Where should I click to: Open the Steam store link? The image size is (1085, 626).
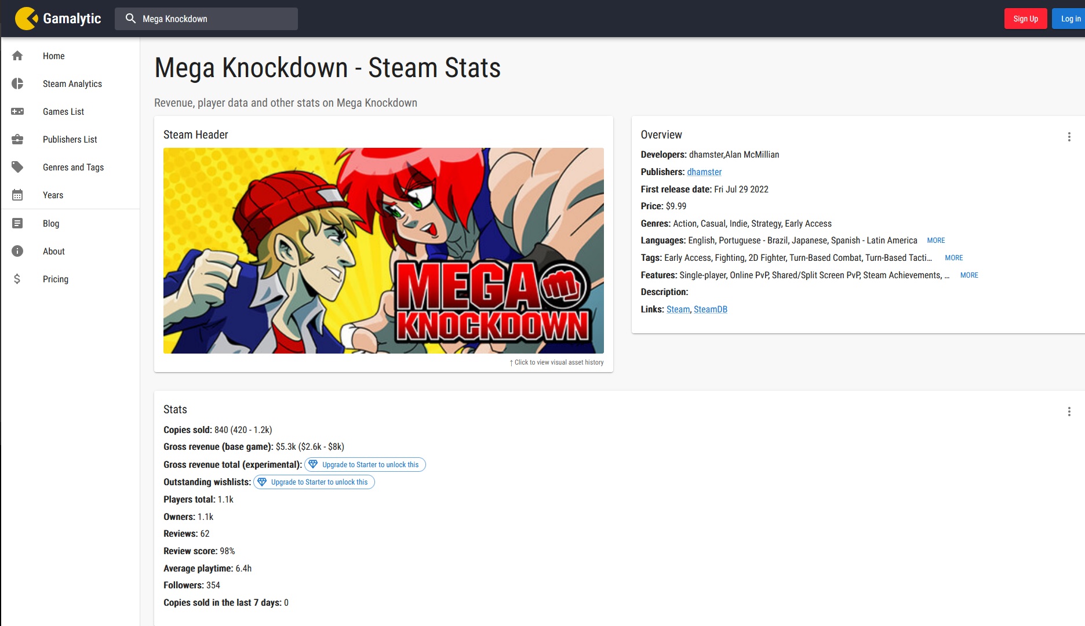(678, 309)
